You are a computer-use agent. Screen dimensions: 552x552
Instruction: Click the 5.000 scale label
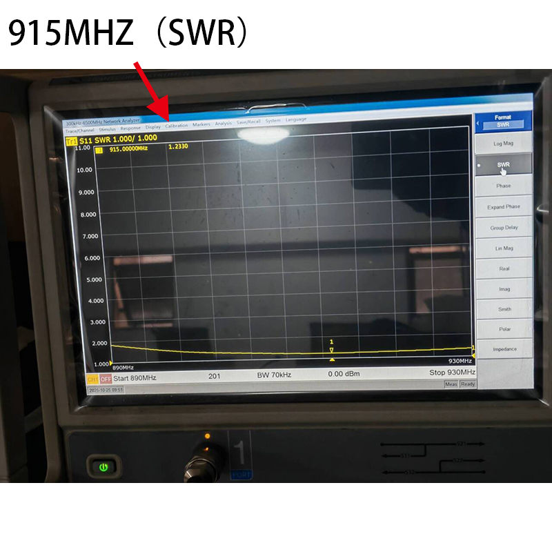coord(95,280)
